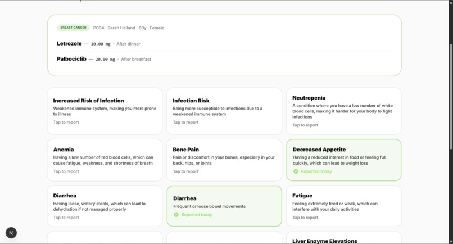
Task: Click green check icon on Decreased Appetite card
Action: [x=296, y=171]
